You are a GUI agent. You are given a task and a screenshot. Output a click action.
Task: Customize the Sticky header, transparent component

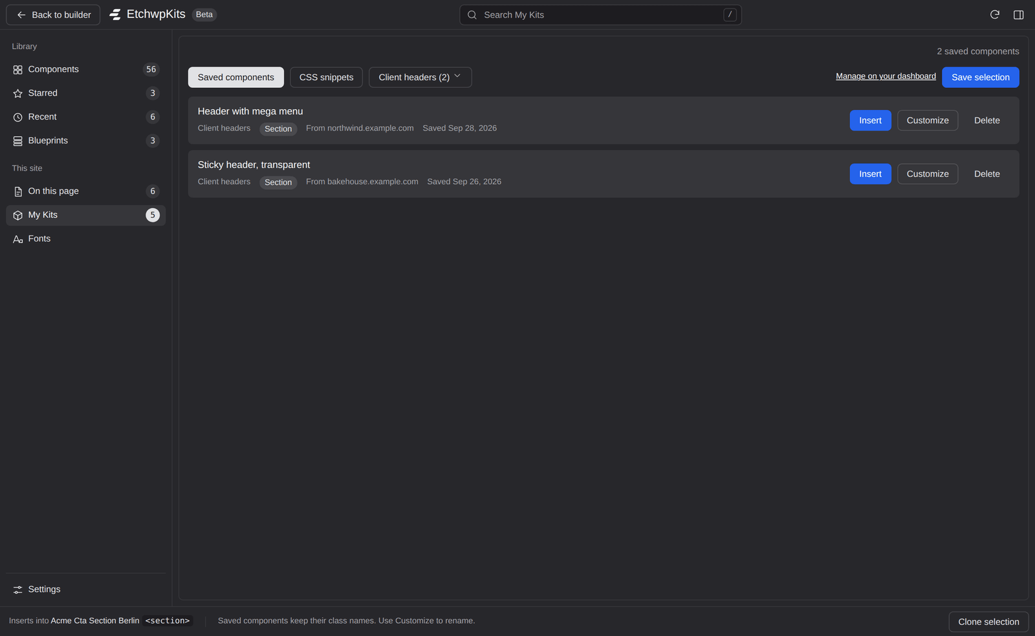pyautogui.click(x=928, y=174)
